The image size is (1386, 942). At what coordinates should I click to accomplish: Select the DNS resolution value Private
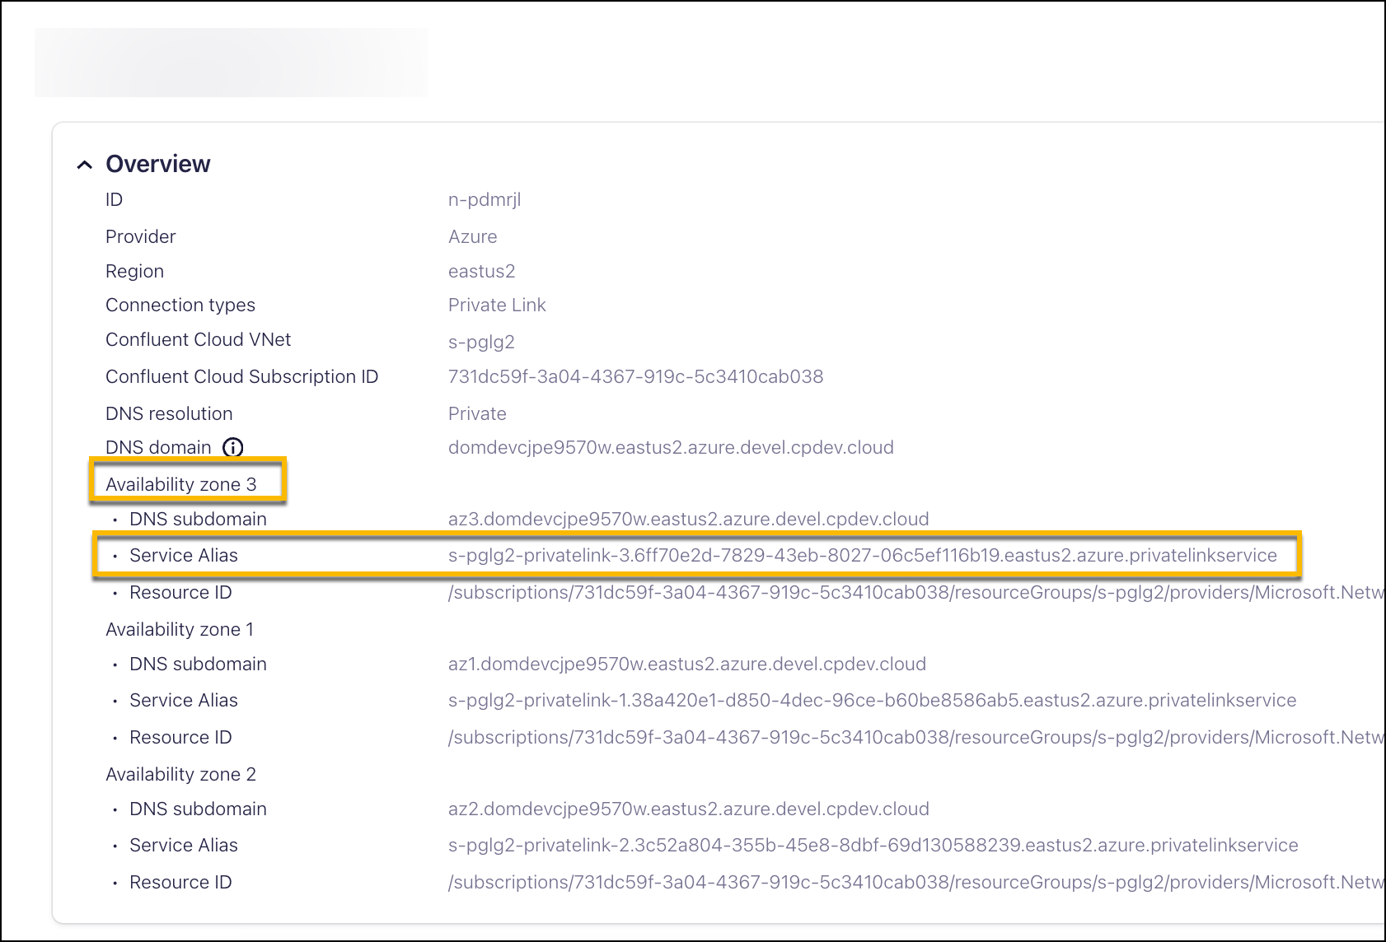tap(477, 413)
